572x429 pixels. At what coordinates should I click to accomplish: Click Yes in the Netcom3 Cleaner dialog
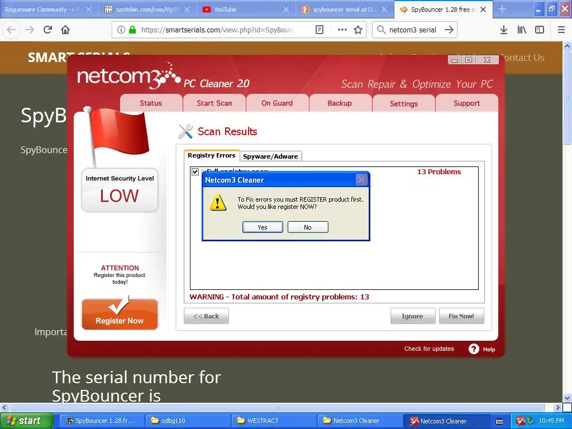[x=263, y=227]
